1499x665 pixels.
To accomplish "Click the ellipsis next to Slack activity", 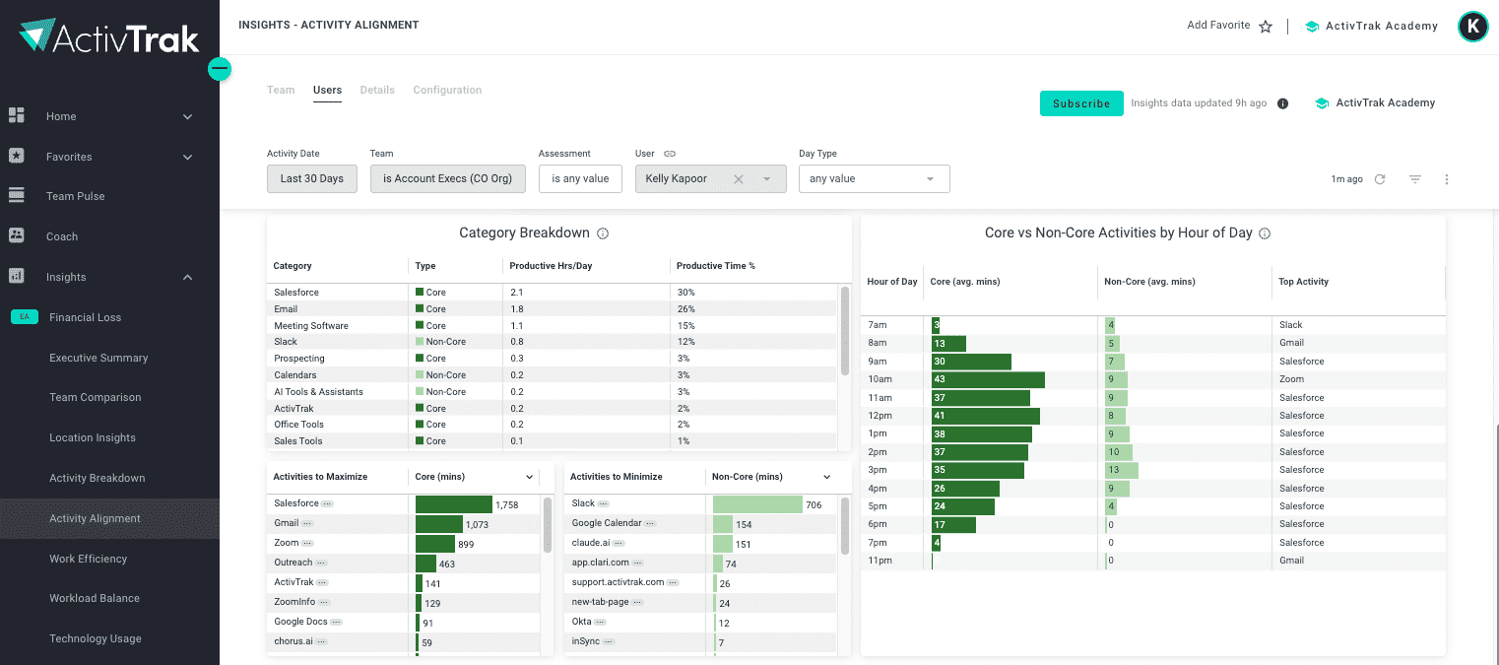I will [x=603, y=503].
